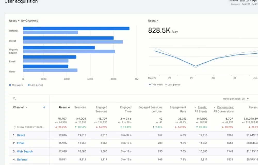Open the Web Search channel link

click(25, 151)
